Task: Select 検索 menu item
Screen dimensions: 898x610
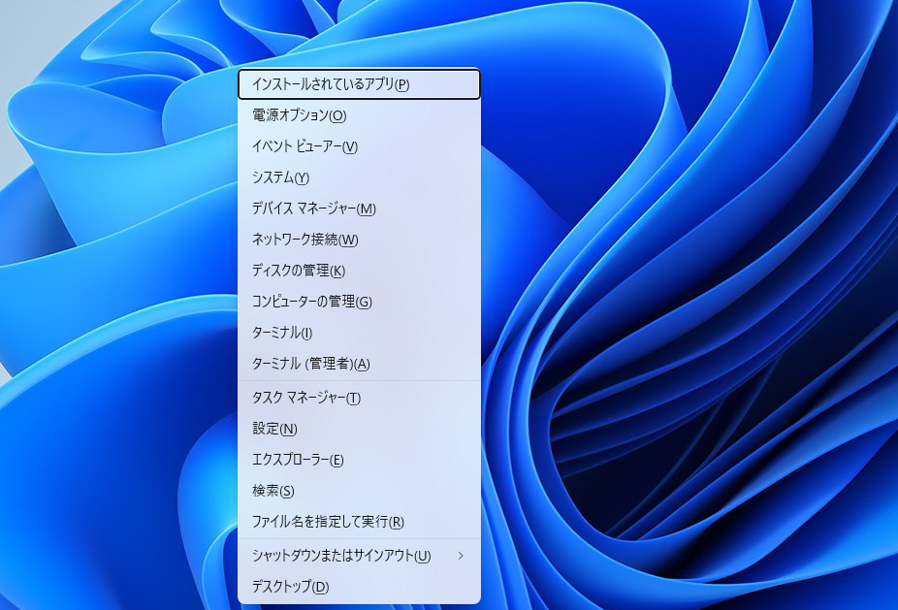Action: [x=273, y=491]
